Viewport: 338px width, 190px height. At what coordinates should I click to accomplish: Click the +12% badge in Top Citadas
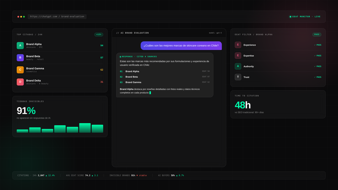click(x=99, y=35)
